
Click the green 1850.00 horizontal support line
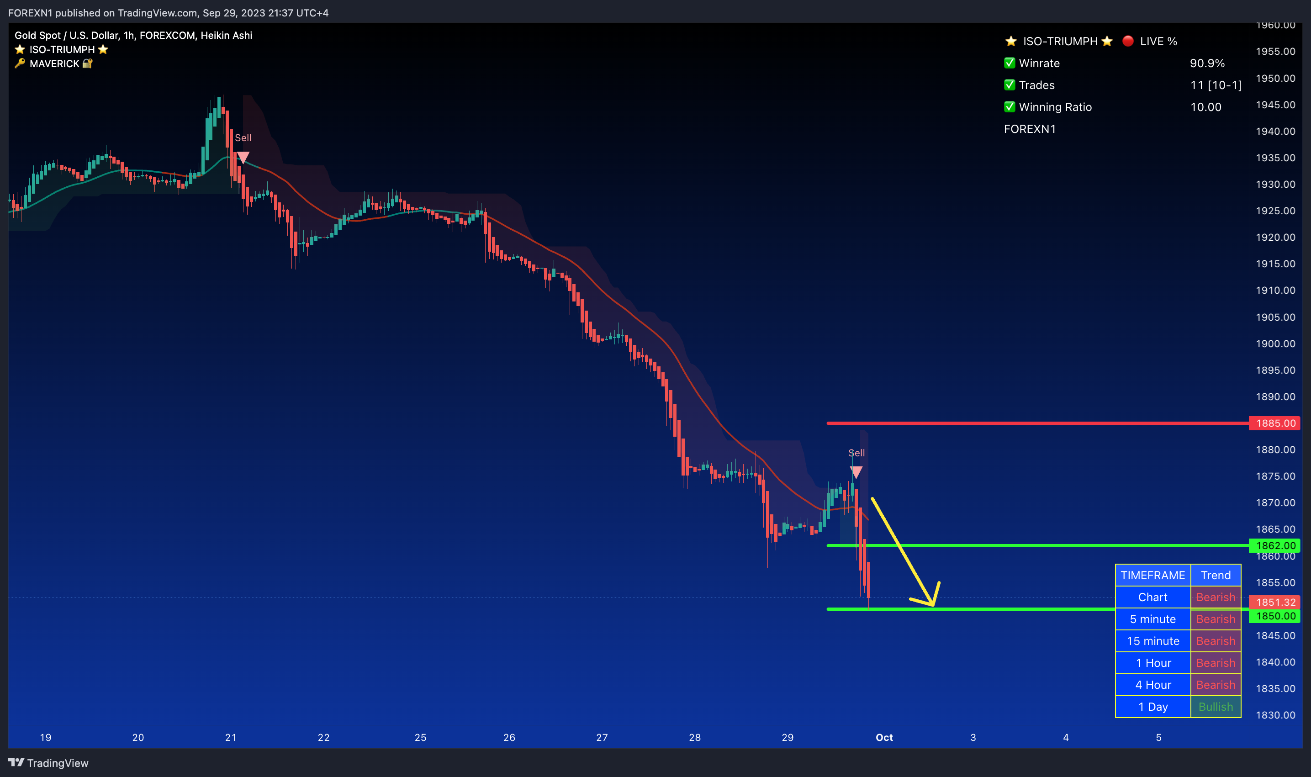(x=971, y=609)
